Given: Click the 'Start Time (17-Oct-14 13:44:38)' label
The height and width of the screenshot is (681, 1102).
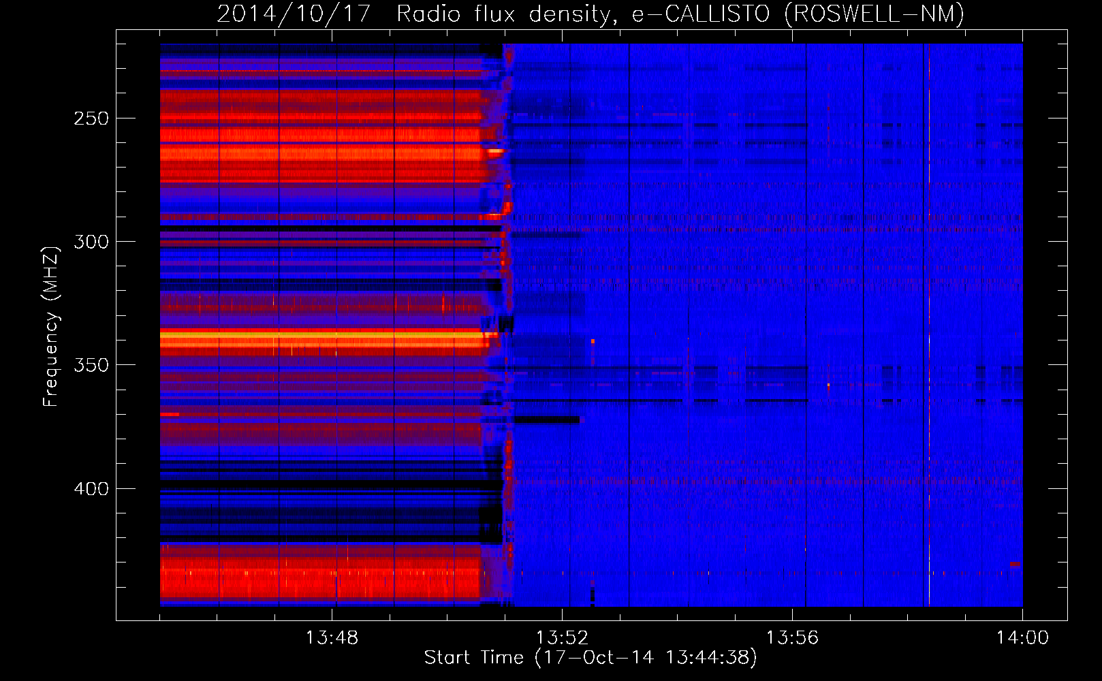Looking at the screenshot, I should pyautogui.click(x=591, y=658).
